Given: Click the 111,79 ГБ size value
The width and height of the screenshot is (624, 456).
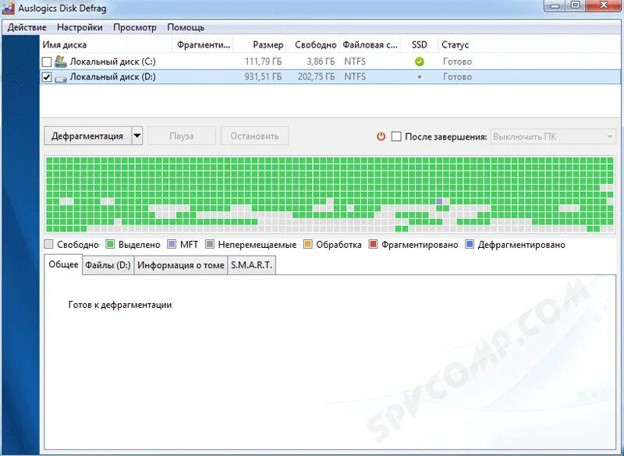Looking at the screenshot, I should coord(263,62).
